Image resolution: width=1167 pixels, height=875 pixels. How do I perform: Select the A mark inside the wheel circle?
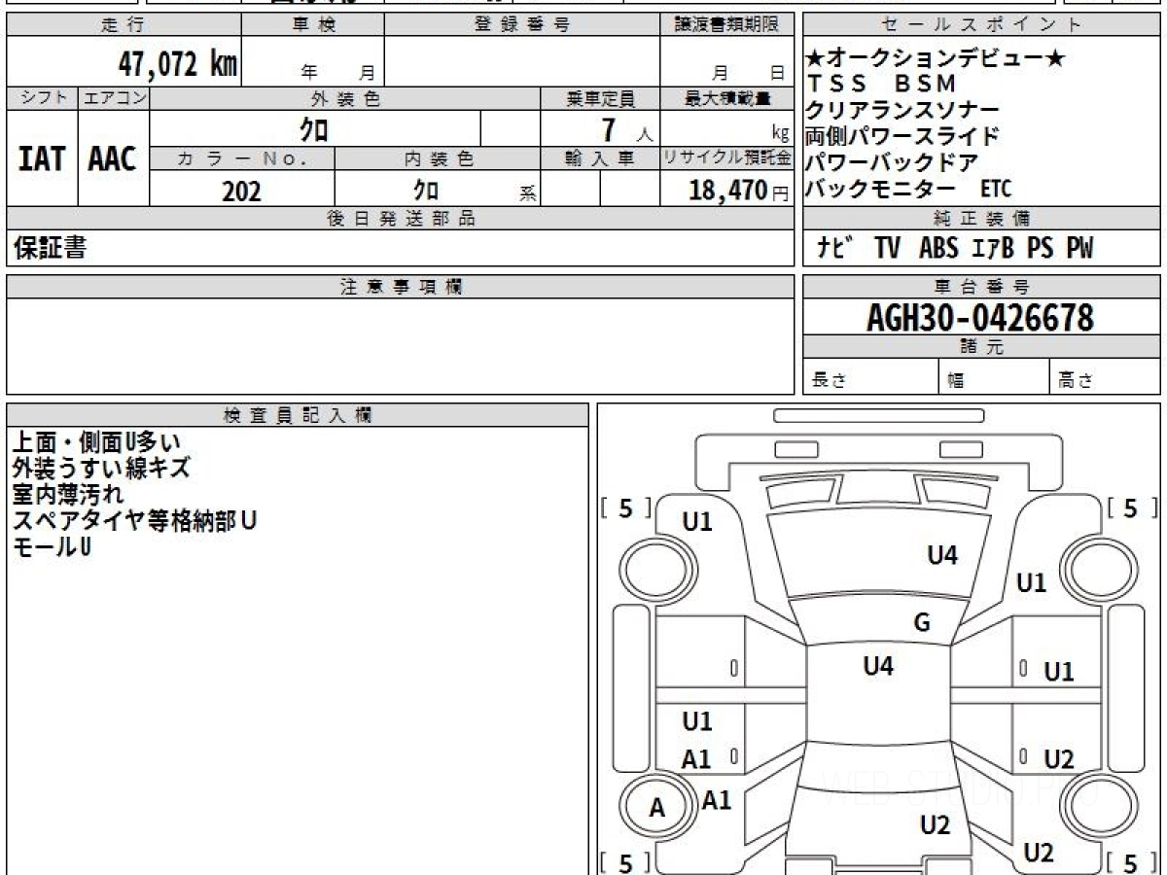tap(657, 807)
